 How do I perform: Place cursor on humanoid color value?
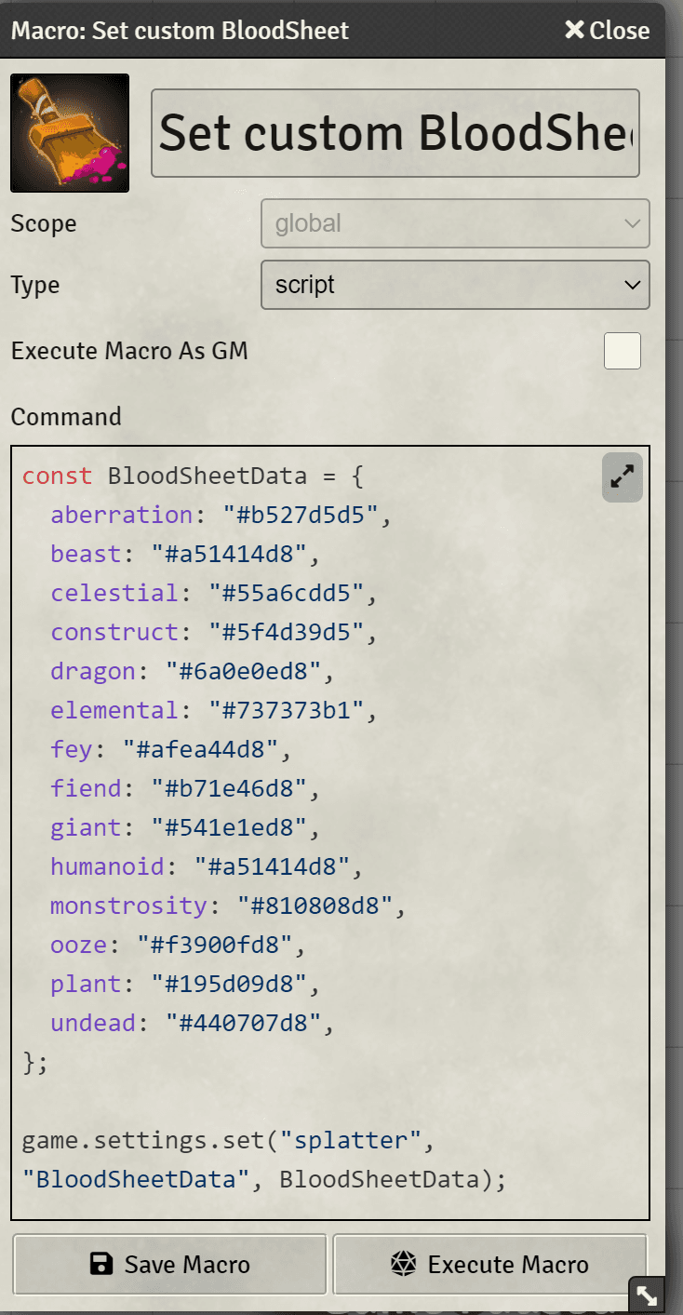[272, 866]
